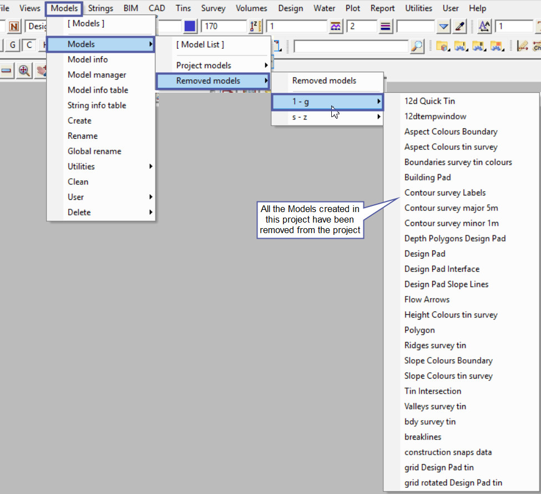Expand User submenu in Models menu
The height and width of the screenshot is (494, 541).
pos(101,197)
